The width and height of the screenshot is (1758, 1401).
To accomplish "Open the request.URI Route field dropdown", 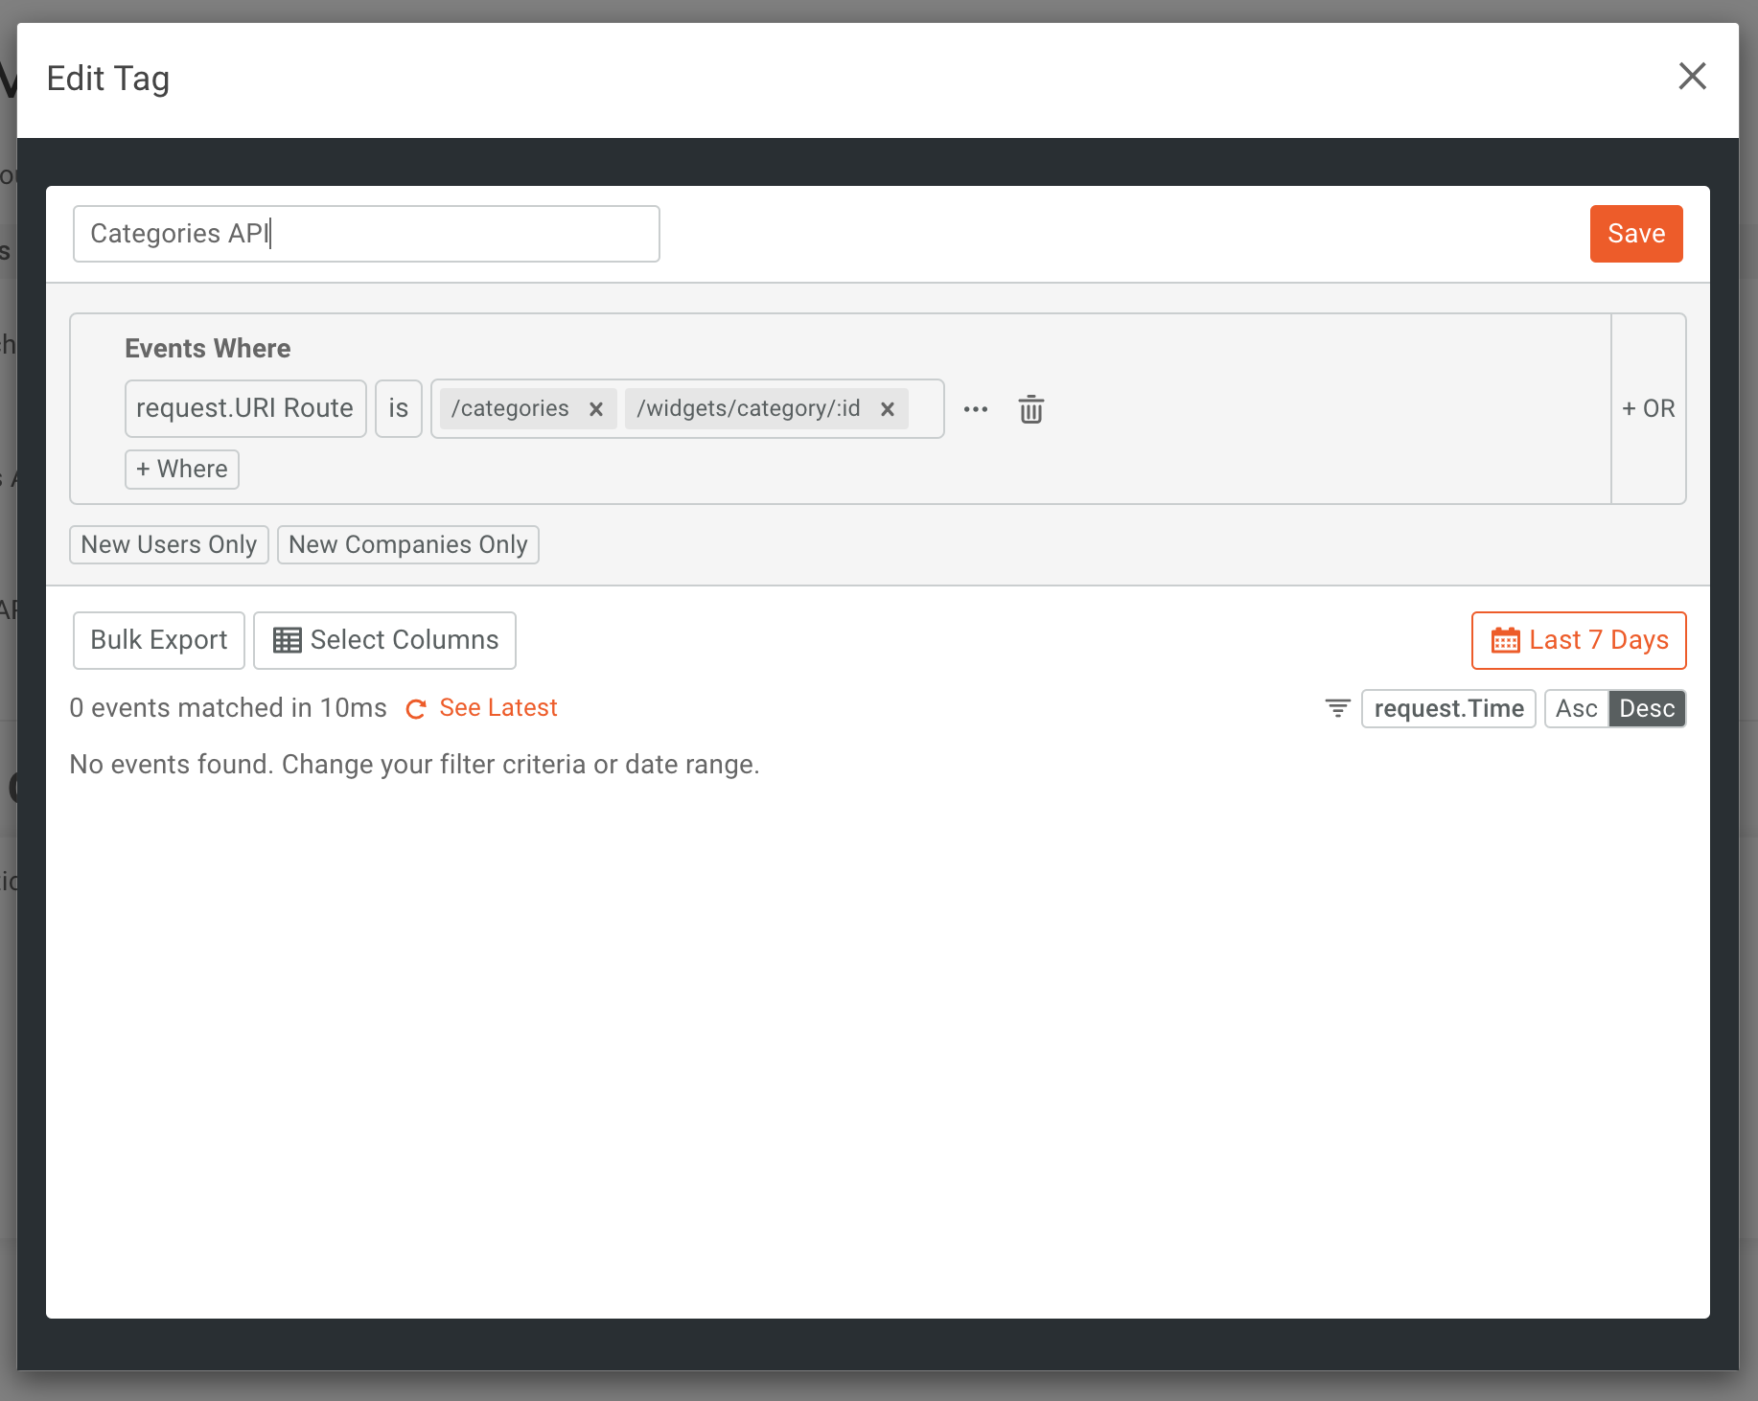I will [x=244, y=408].
